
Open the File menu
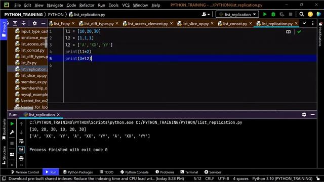17,5
